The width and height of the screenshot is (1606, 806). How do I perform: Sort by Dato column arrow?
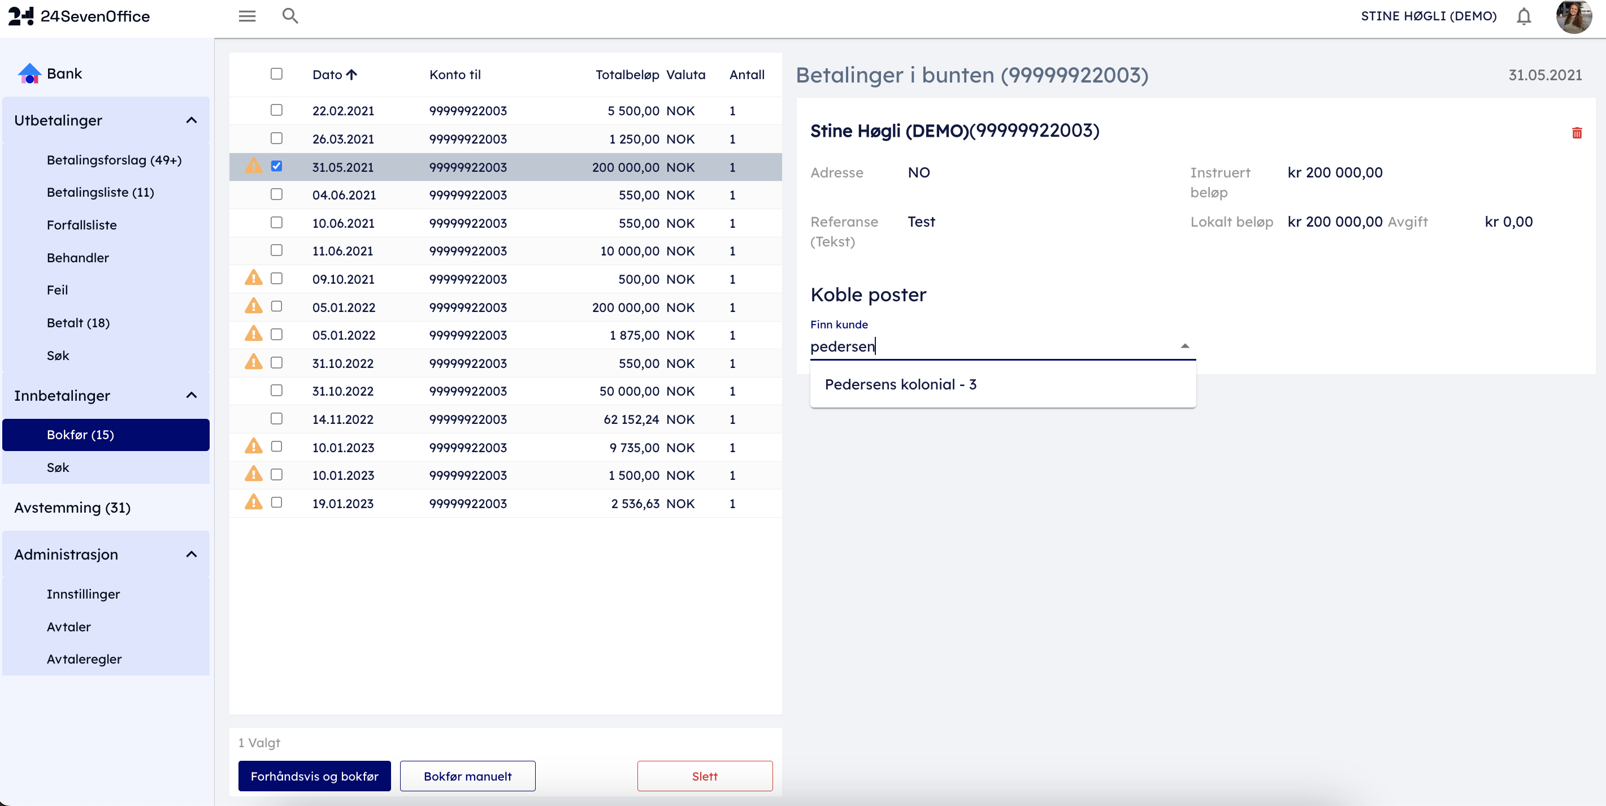point(352,75)
